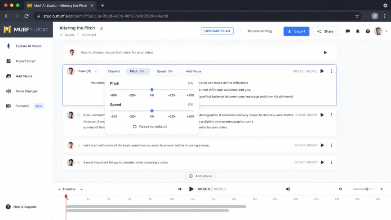The height and width of the screenshot is (220, 391).
Task: Export the project
Action: 296,31
